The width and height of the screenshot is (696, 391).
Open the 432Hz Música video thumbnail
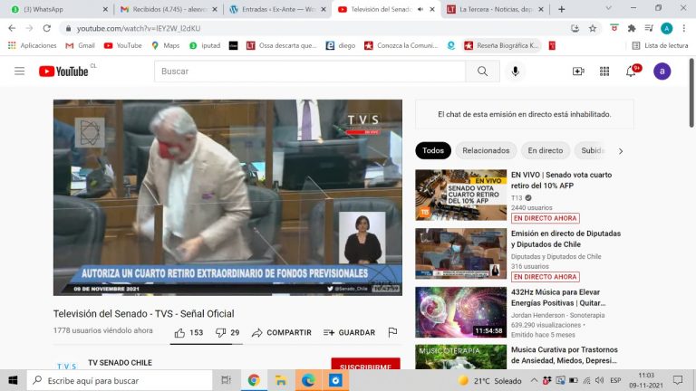(x=460, y=312)
